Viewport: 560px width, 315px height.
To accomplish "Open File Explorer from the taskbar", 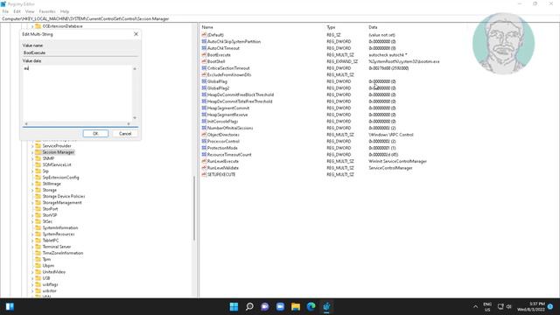I will click(x=296, y=306).
